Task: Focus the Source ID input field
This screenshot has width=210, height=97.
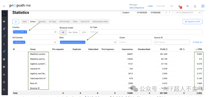Action: 172,42
